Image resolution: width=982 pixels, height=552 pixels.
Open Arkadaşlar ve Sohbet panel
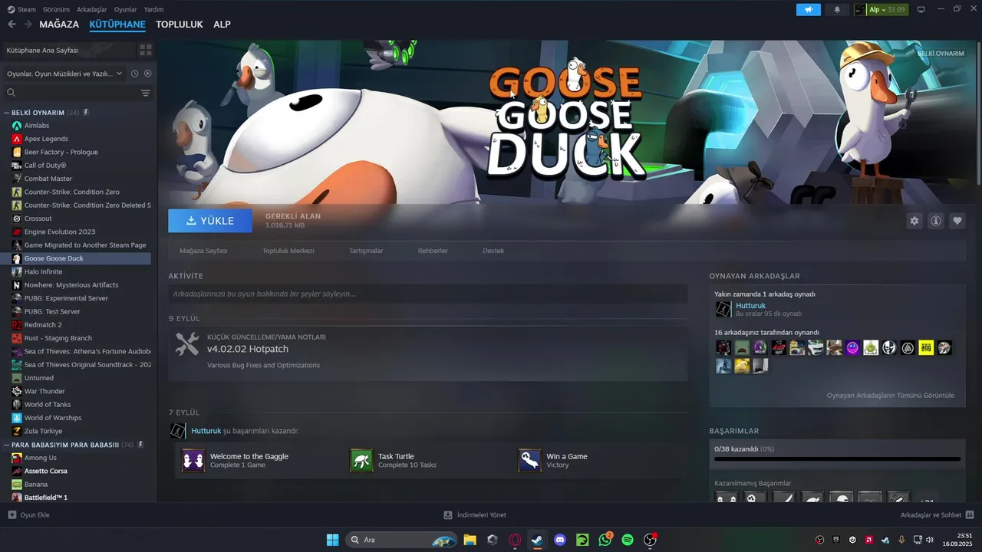[x=938, y=515]
